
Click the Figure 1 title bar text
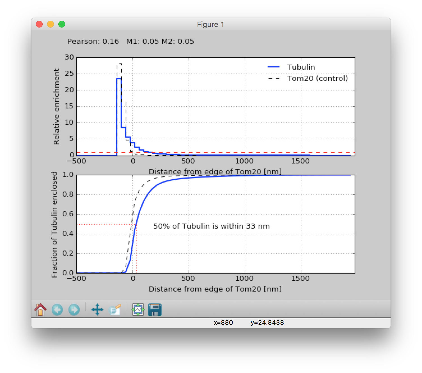(x=210, y=24)
